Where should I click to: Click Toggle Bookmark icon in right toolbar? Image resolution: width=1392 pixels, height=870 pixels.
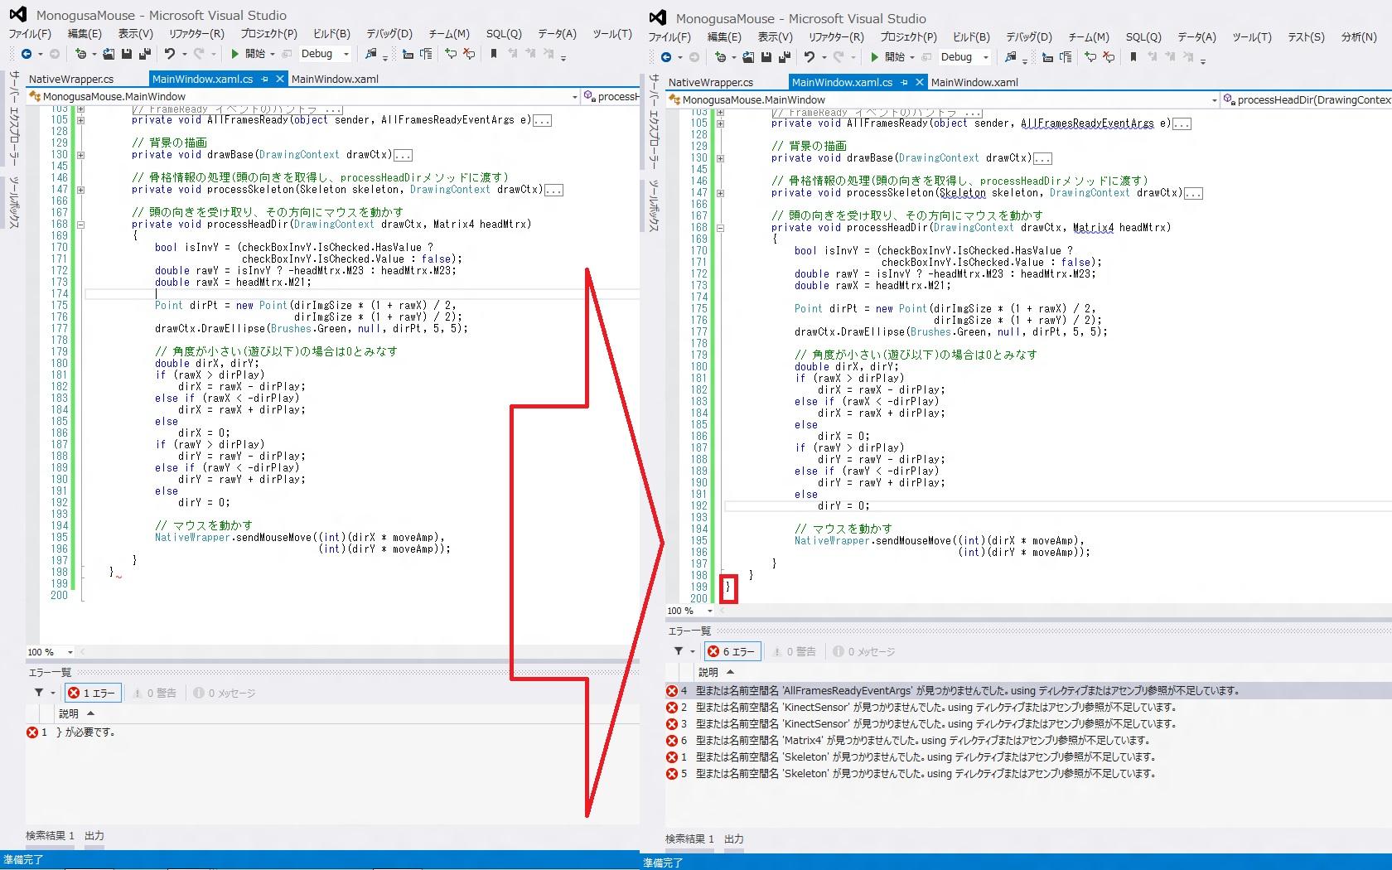[x=1133, y=57]
